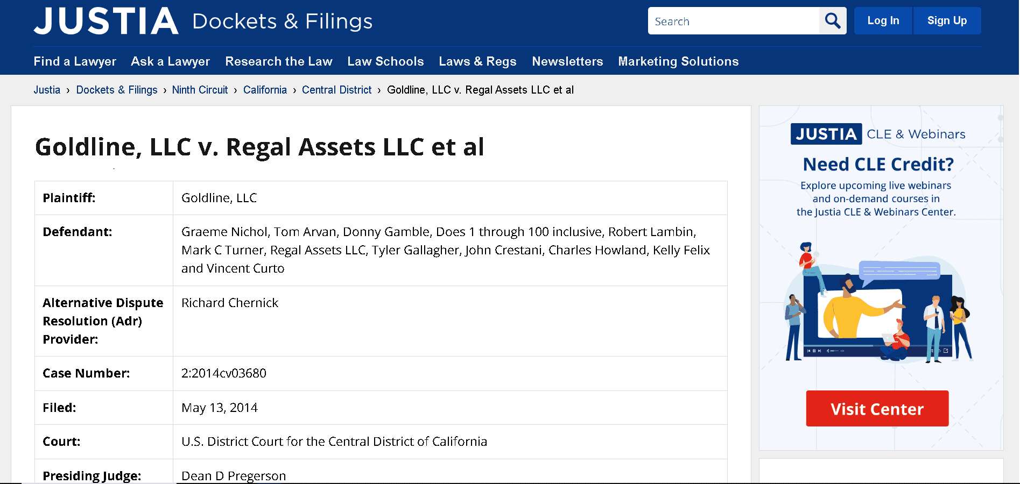
Task: Go to California breadcrumb link
Action: [x=265, y=90]
